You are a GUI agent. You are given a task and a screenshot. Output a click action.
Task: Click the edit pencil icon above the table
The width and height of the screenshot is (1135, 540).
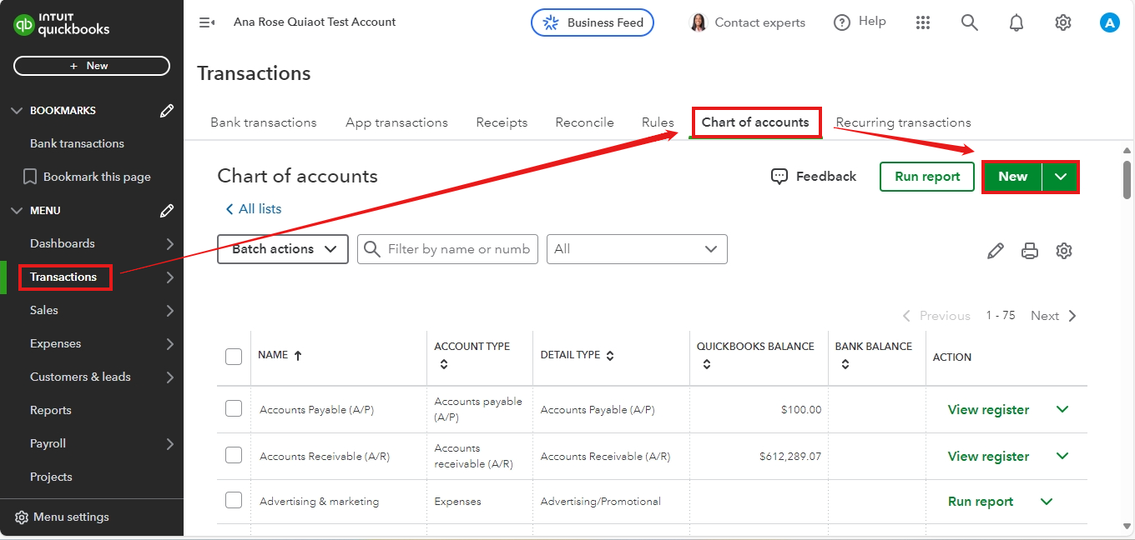pyautogui.click(x=995, y=250)
